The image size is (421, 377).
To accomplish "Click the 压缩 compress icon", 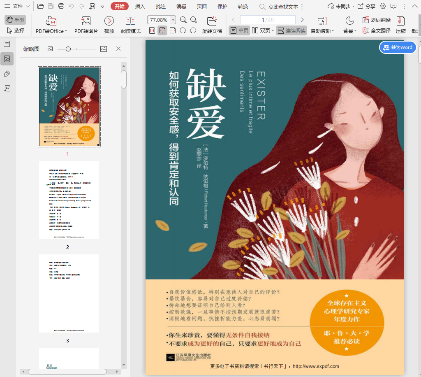I will [400, 21].
